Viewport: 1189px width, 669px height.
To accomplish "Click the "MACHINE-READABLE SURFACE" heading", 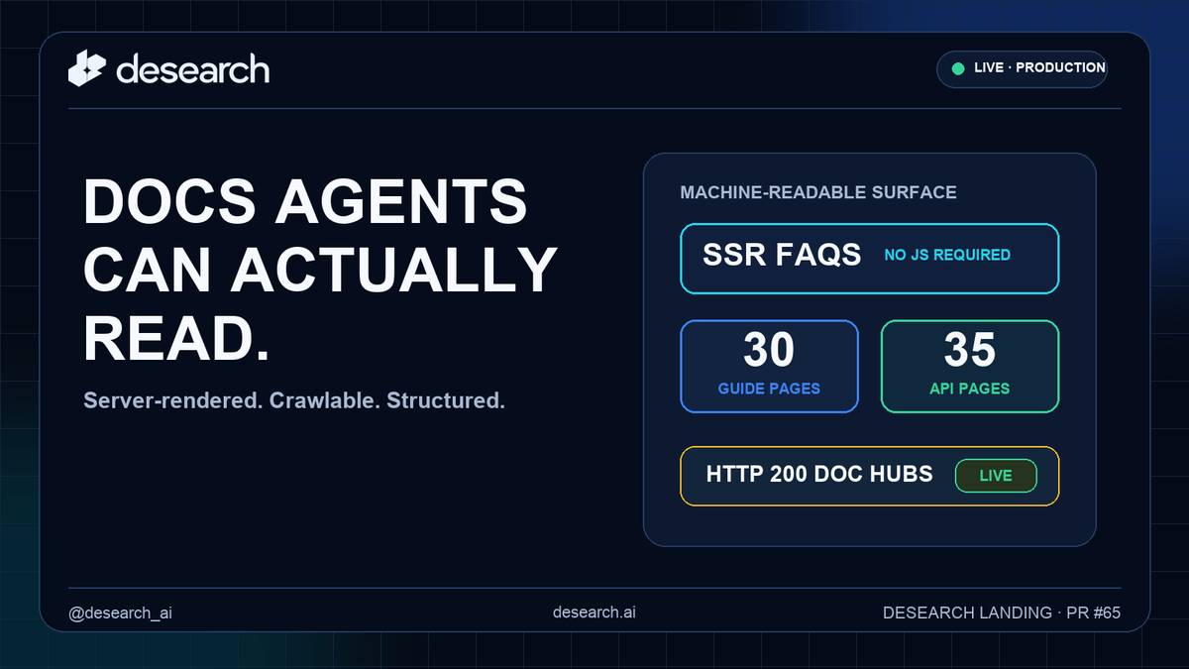I will [x=818, y=192].
